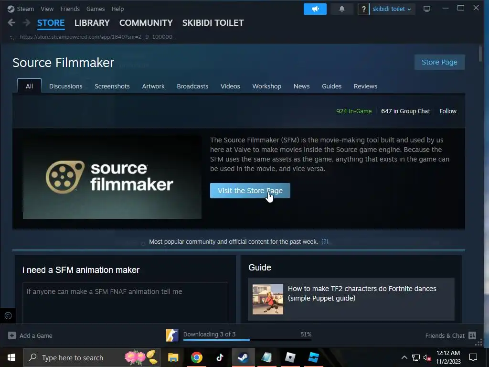Image resolution: width=489 pixels, height=367 pixels.
Task: Click Visit the Store Page button
Action: point(250,191)
